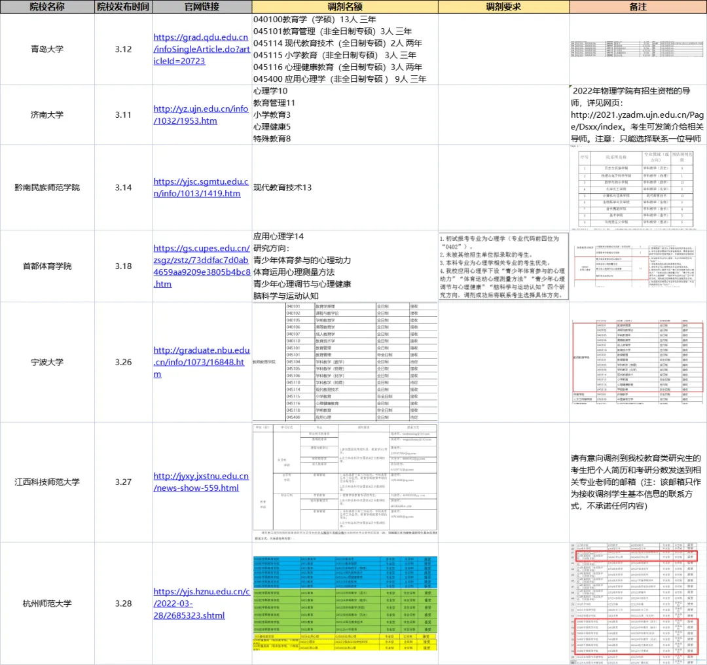Open the 青岛大学 remarks thumbnail image
Viewport: 707px width, 665px height.
pyautogui.click(x=637, y=48)
